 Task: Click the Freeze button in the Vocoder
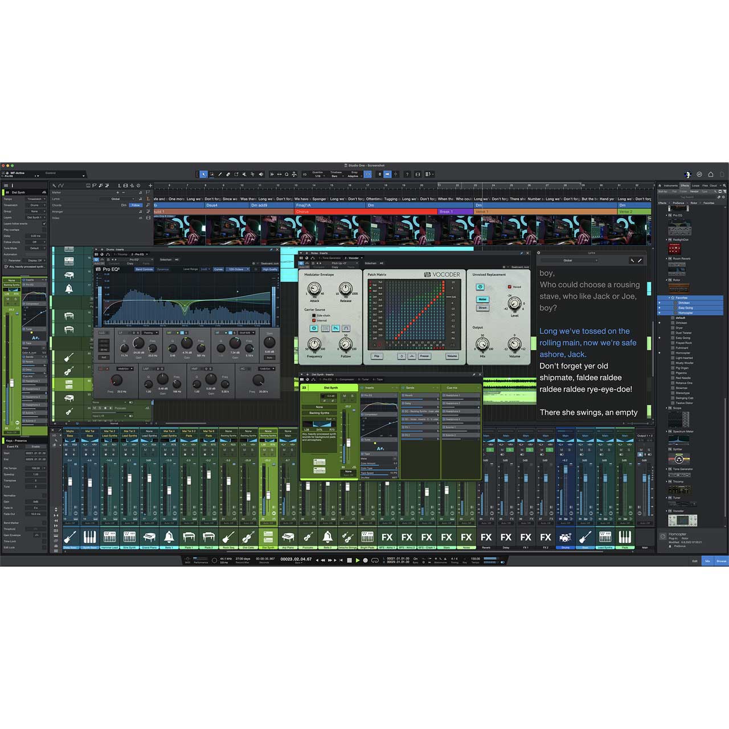[424, 356]
